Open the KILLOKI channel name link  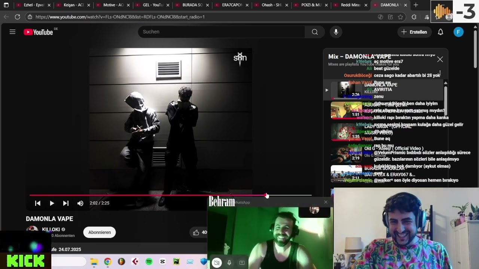(51, 229)
